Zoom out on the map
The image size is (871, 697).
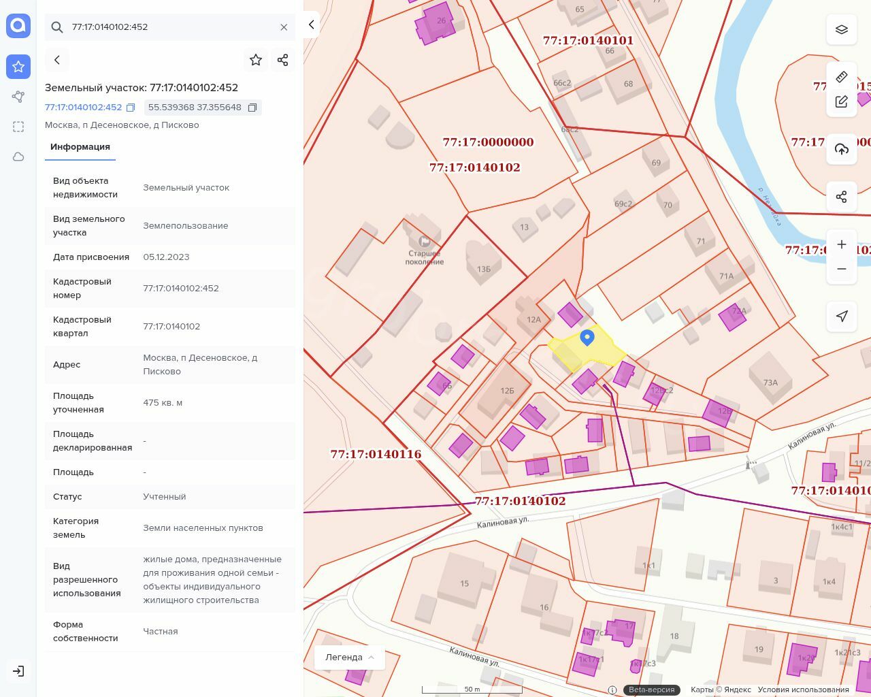842,269
